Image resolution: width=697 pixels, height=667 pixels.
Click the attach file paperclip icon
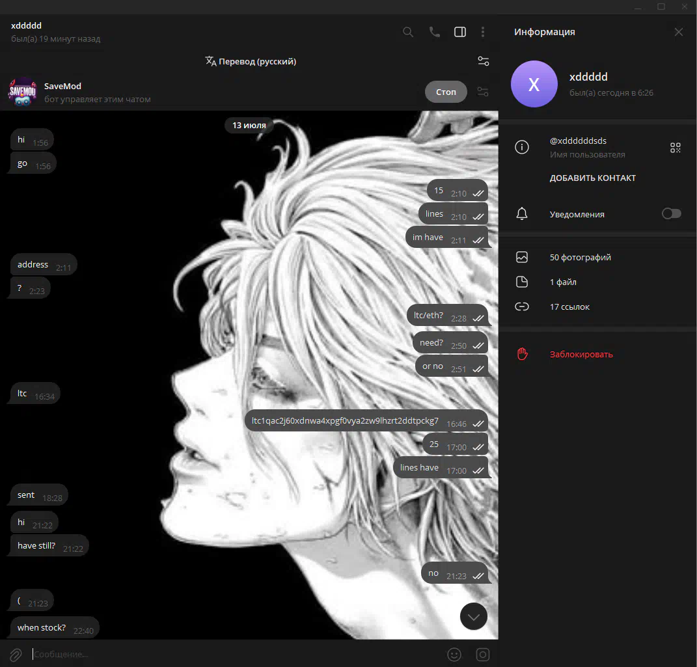tap(16, 655)
